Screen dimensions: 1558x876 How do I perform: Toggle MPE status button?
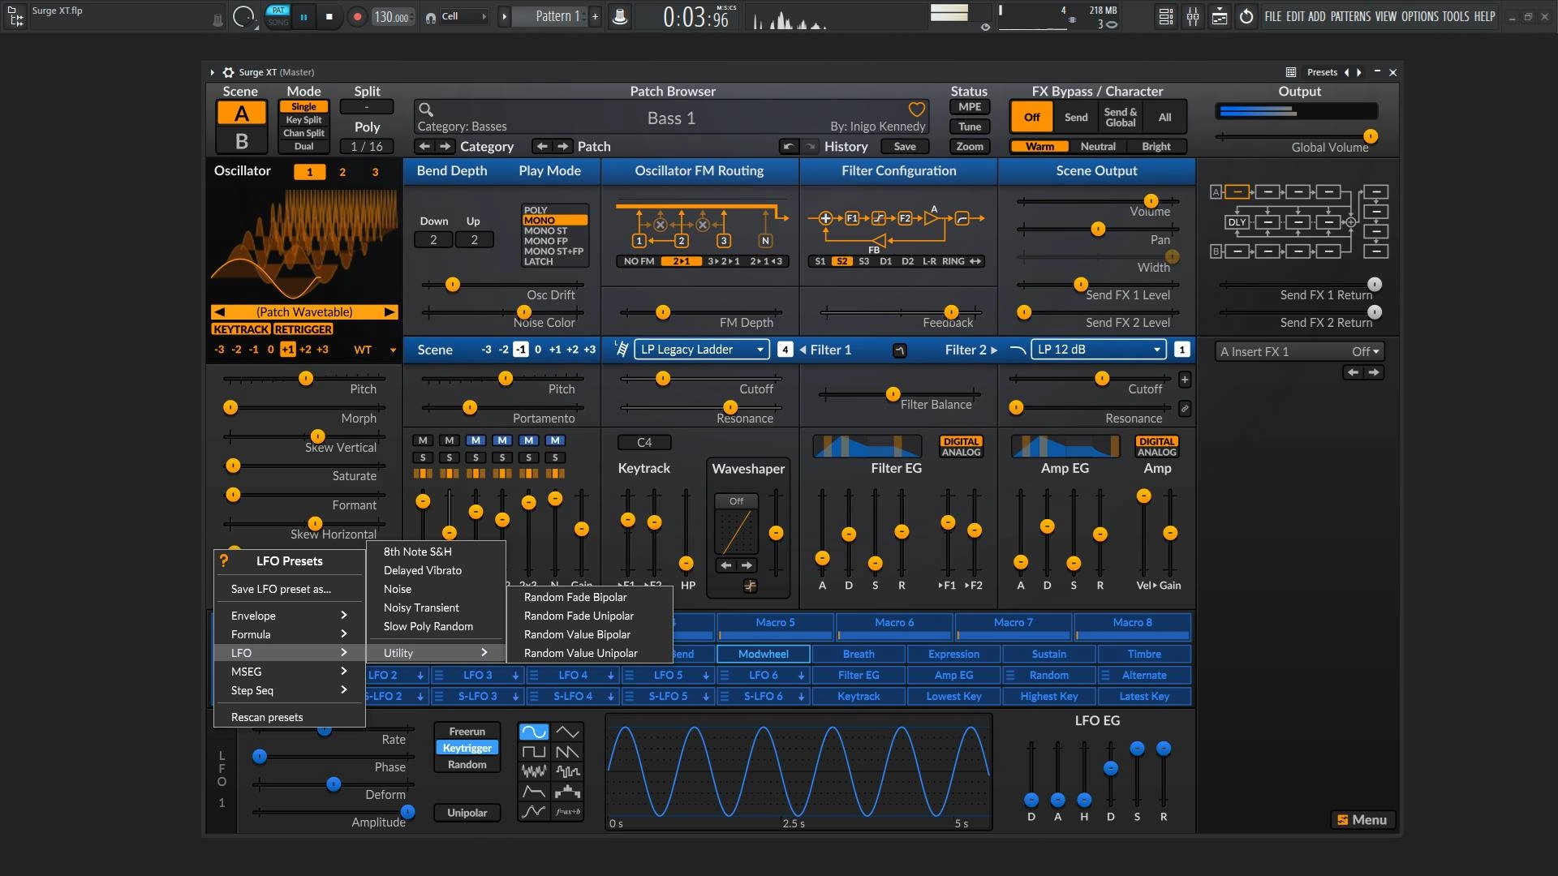(x=970, y=107)
